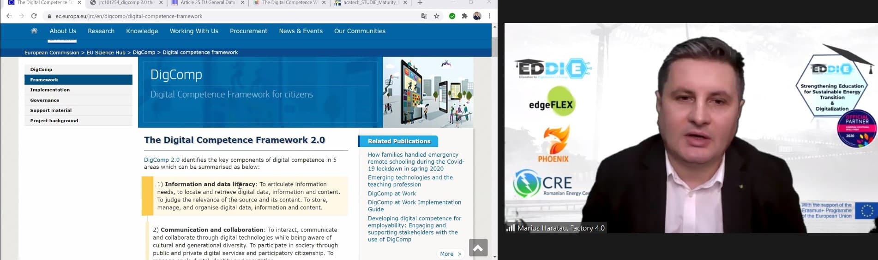Select 'Framework' in the left sidebar

pyautogui.click(x=78, y=80)
